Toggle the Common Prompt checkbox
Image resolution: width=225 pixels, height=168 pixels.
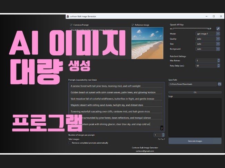tap(71, 25)
